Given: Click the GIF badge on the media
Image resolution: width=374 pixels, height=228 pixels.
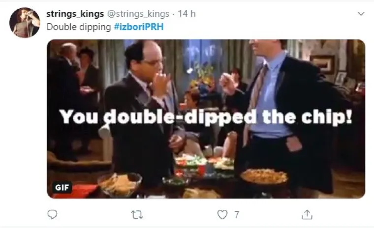Looking at the screenshot, I should point(62,188).
